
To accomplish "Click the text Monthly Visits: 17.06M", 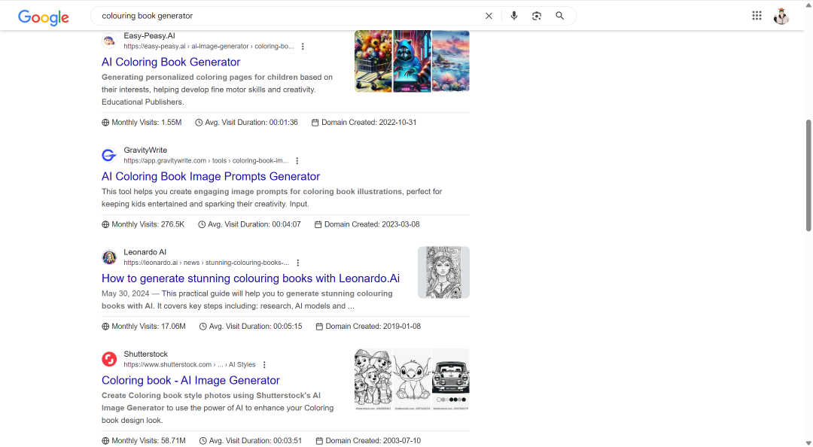I will [x=148, y=327].
